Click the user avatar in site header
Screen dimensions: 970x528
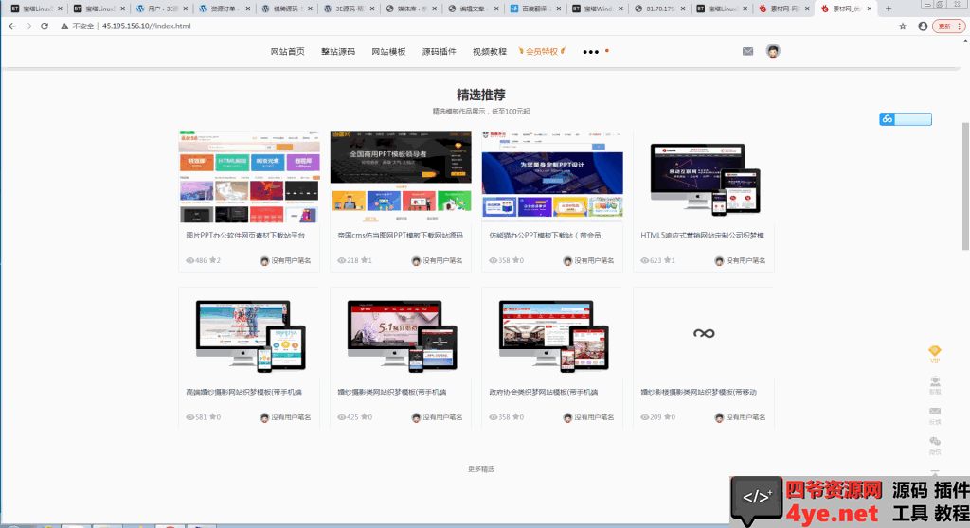tap(773, 51)
